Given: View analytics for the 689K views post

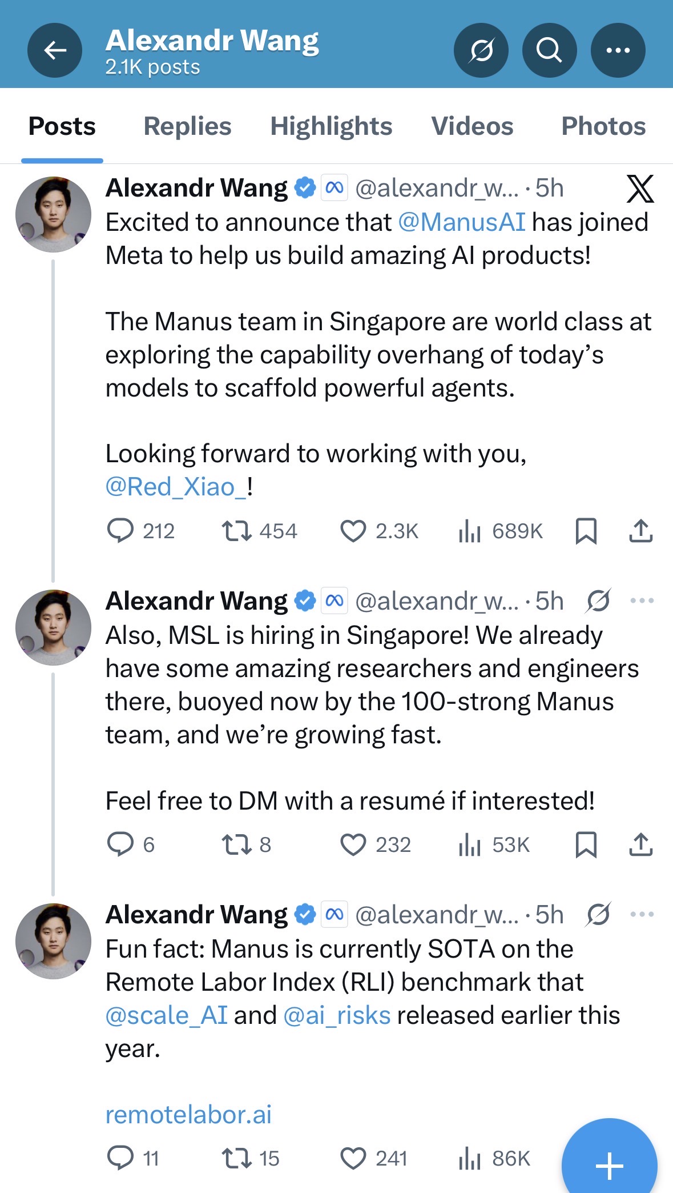Looking at the screenshot, I should [x=470, y=531].
